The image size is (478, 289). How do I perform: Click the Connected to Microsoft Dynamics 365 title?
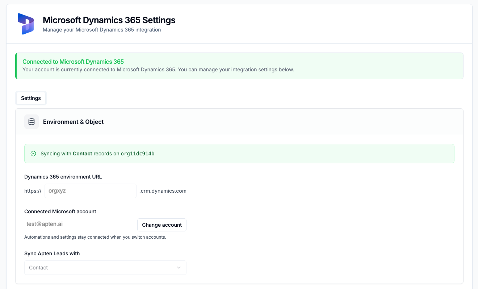coord(73,62)
